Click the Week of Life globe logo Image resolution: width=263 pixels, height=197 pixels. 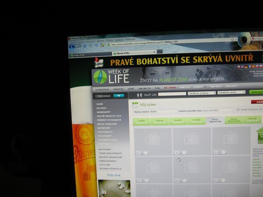100,77
